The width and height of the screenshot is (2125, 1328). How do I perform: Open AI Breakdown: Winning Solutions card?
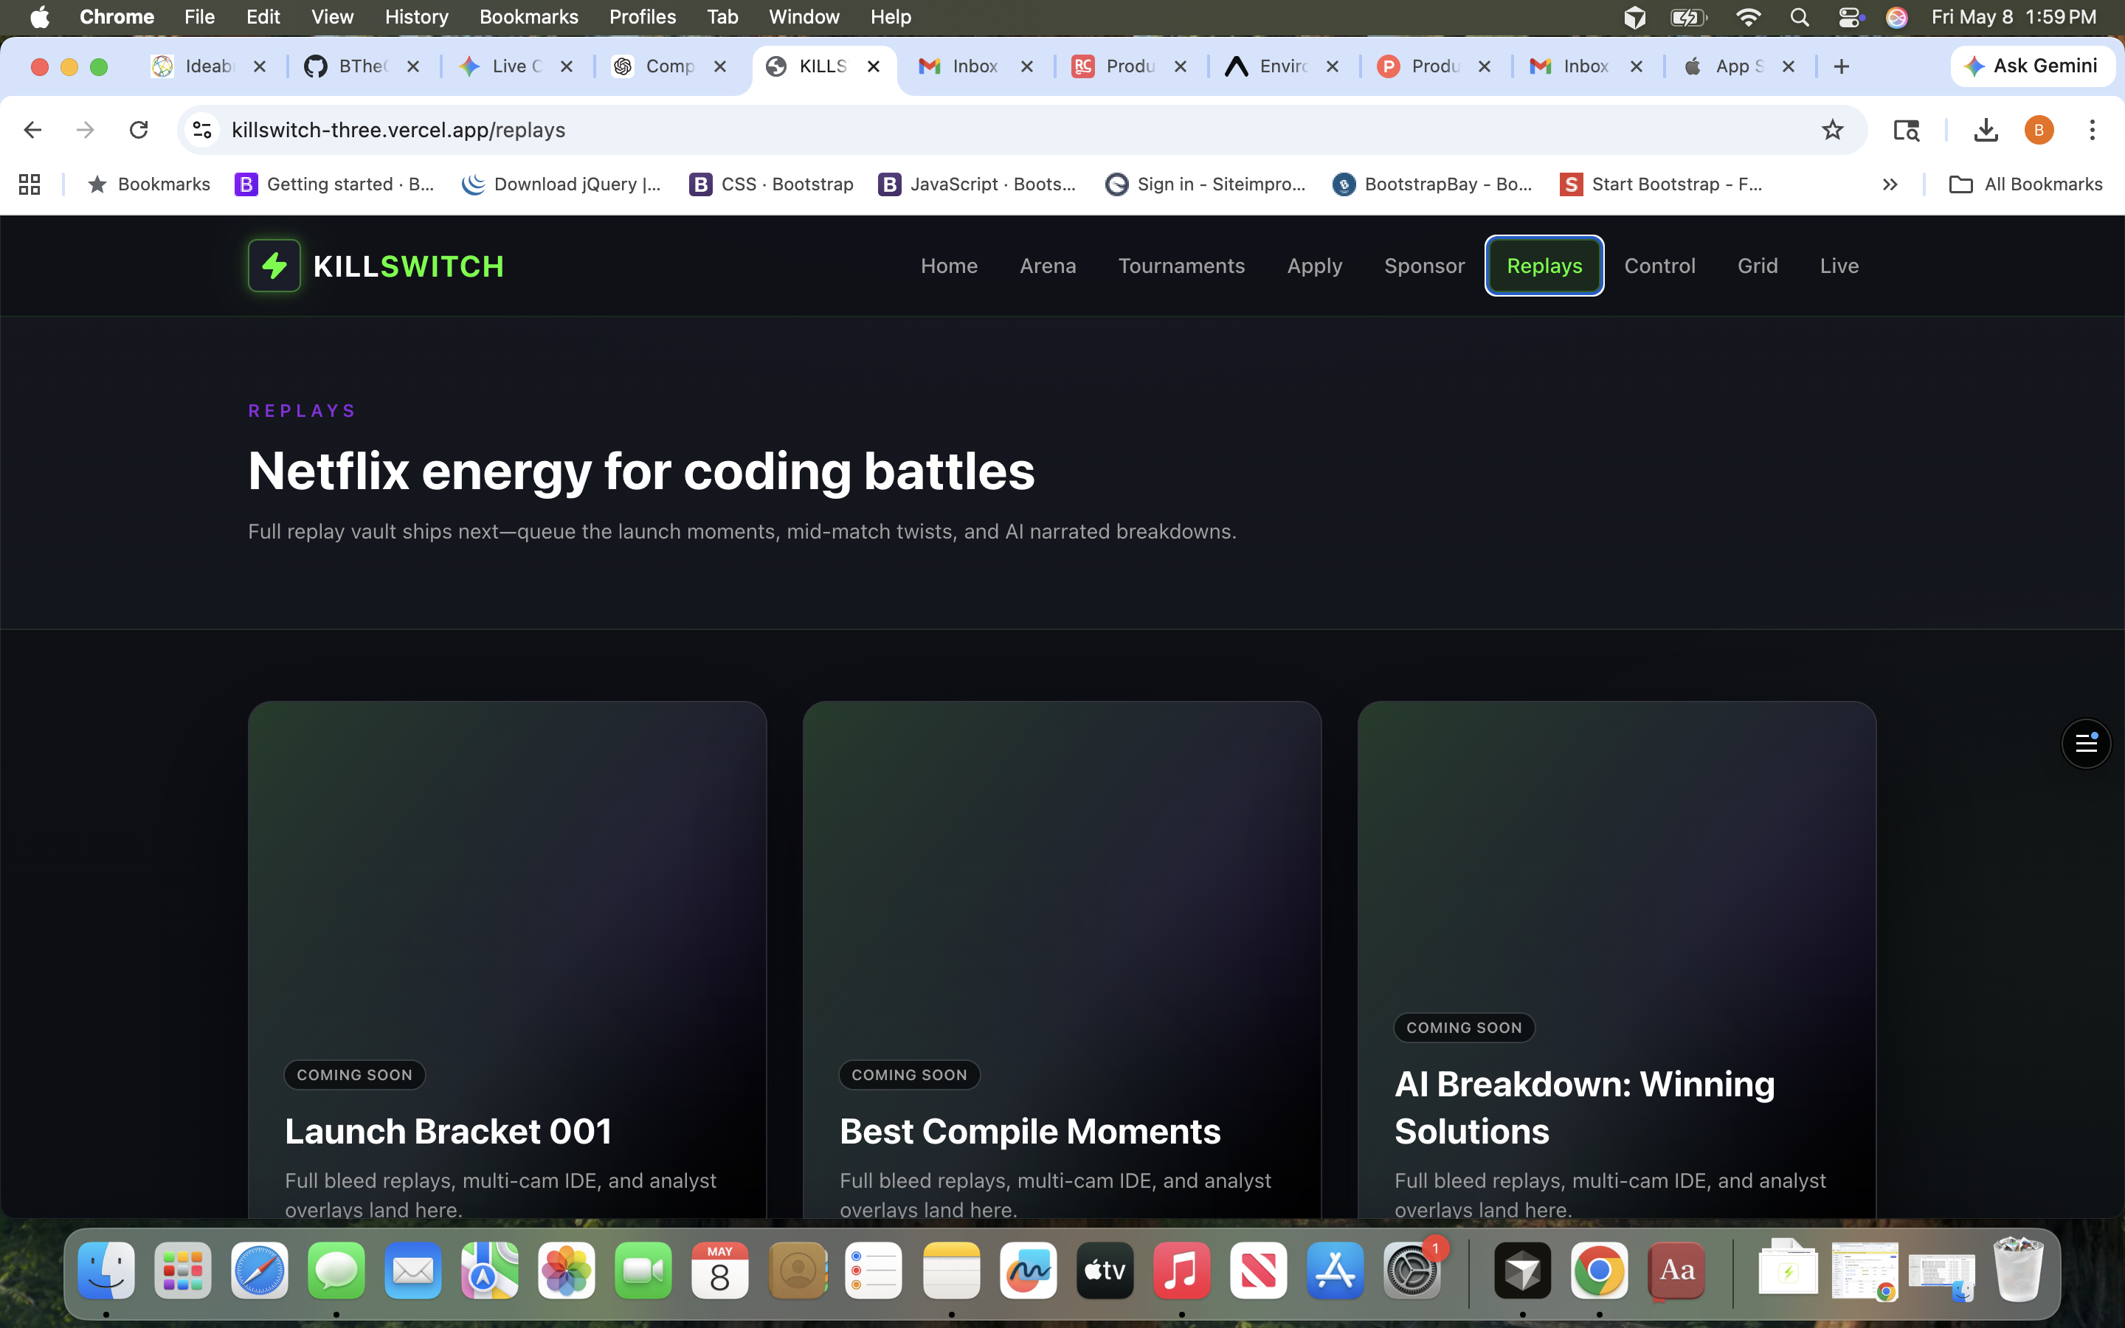coord(1617,959)
